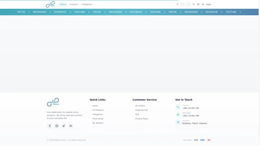This screenshot has width=260, height=146.
Task: Open the Shipping Info link
Action: tap(141, 110)
